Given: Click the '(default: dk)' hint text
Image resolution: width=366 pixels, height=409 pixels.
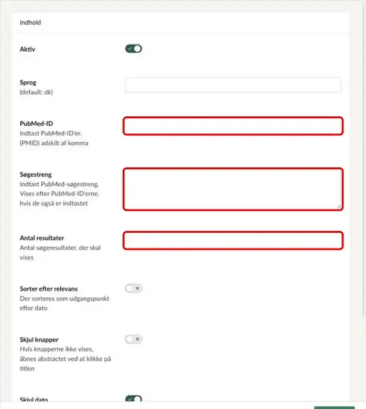Looking at the screenshot, I should 36,92.
